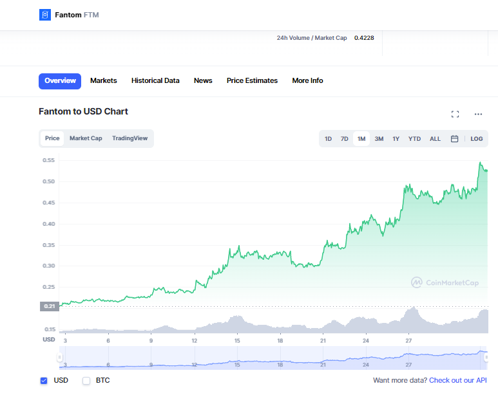Follow the Check out our API link
The image size is (498, 402).
(458, 380)
